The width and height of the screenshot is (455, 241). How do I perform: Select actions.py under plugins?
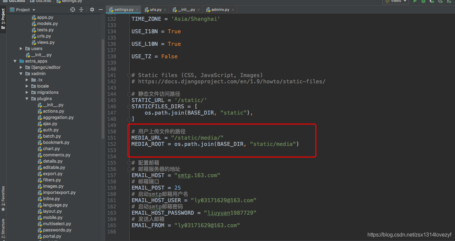(x=51, y=111)
